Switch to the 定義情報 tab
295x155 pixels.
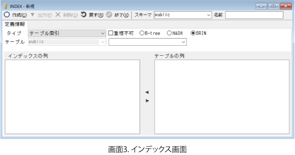pyautogui.click(x=15, y=24)
